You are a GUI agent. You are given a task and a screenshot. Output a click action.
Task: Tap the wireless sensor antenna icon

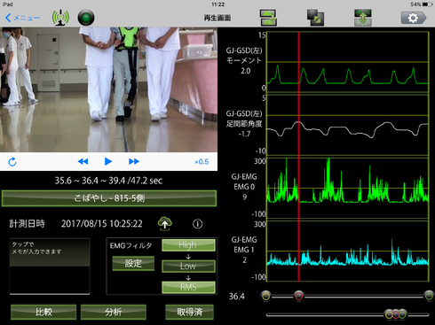[x=60, y=18]
